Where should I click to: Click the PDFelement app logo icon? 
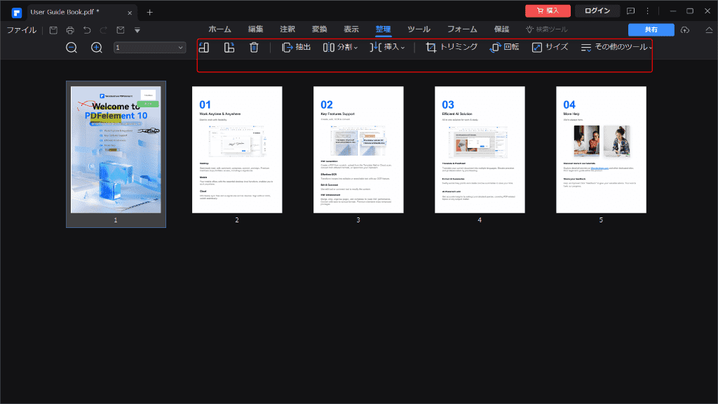17,13
